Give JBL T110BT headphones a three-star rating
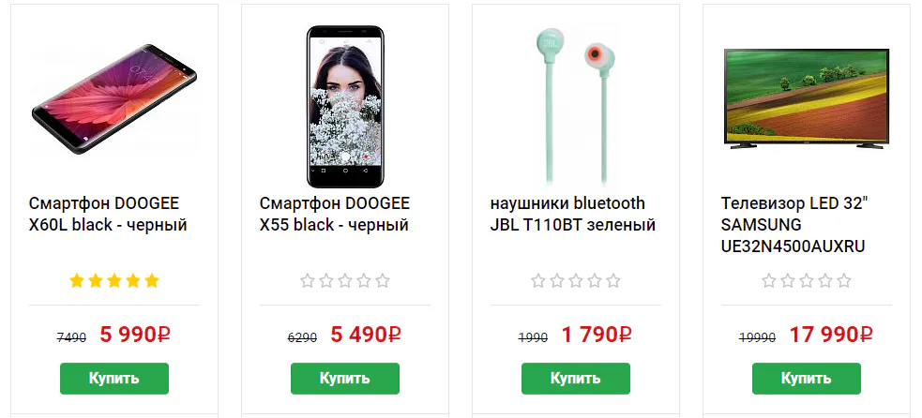 (x=576, y=280)
